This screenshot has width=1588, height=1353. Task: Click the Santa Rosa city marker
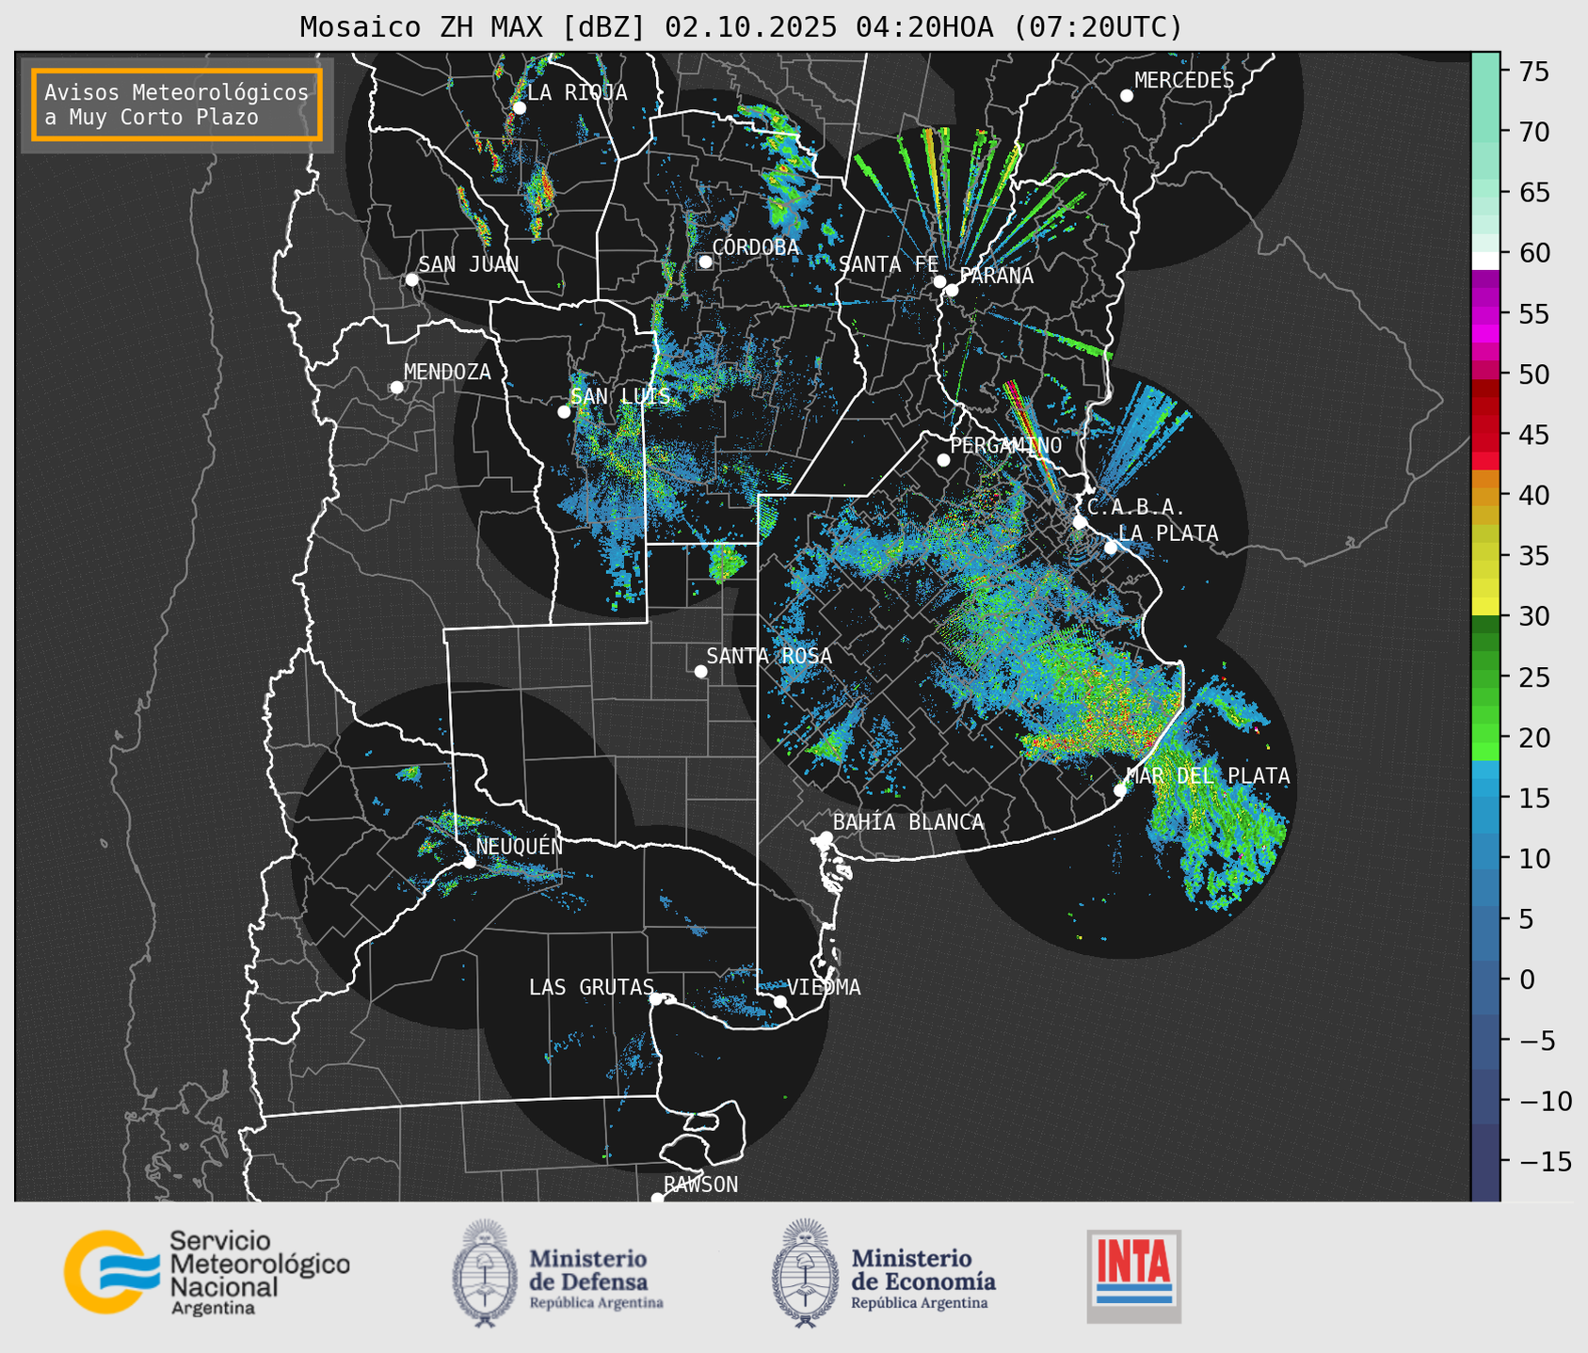pyautogui.click(x=700, y=671)
